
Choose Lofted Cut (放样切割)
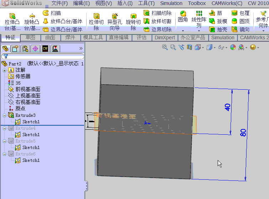[x=157, y=21]
